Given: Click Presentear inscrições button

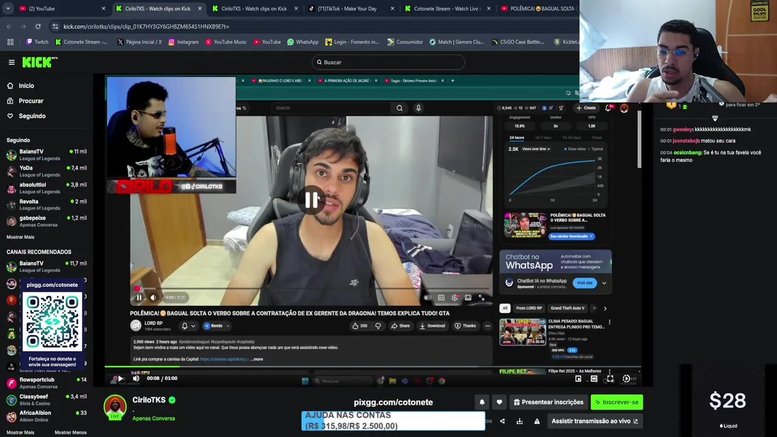Looking at the screenshot, I should coord(548,402).
